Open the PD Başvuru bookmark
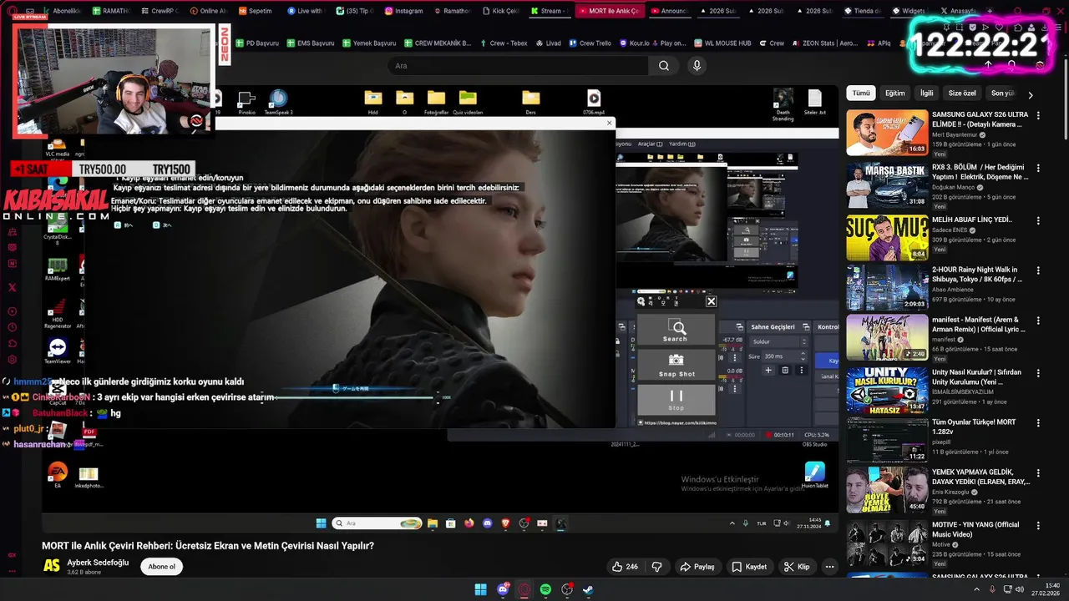This screenshot has height=601, width=1069. coord(257,43)
